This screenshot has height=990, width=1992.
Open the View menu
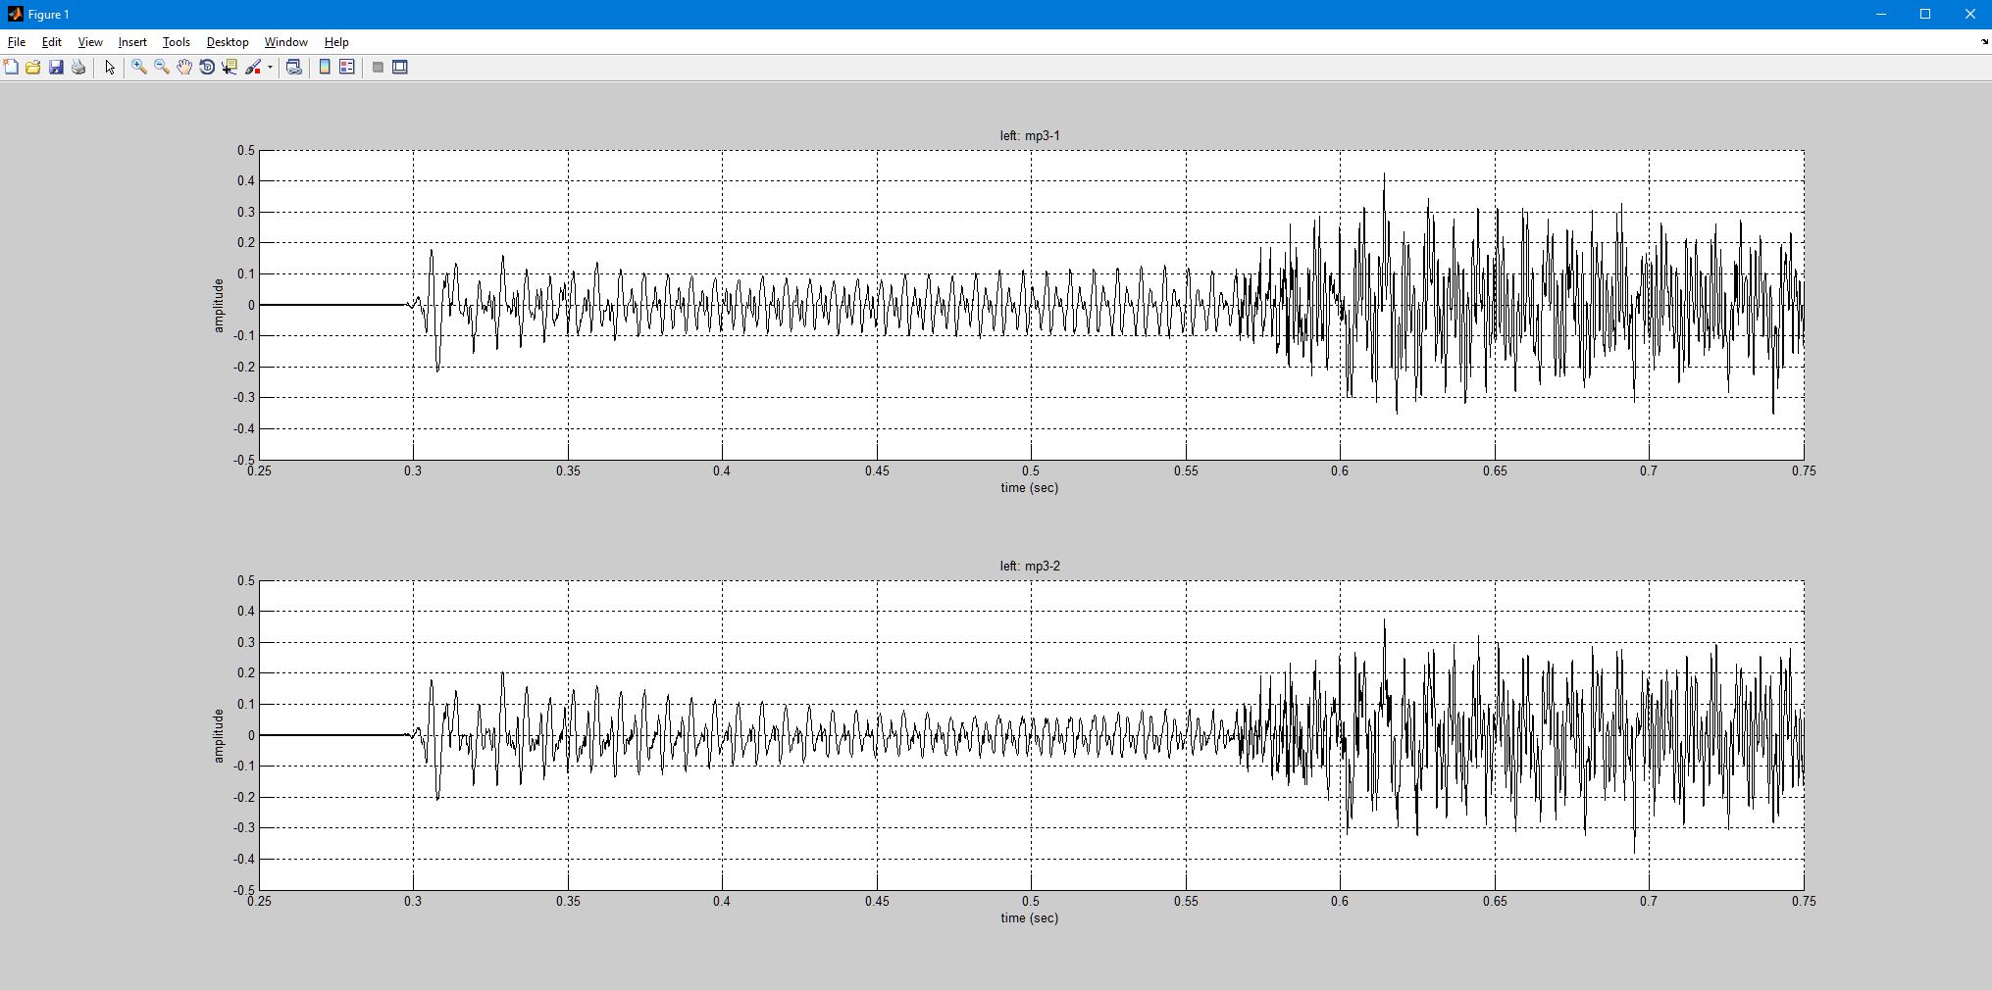(90, 42)
